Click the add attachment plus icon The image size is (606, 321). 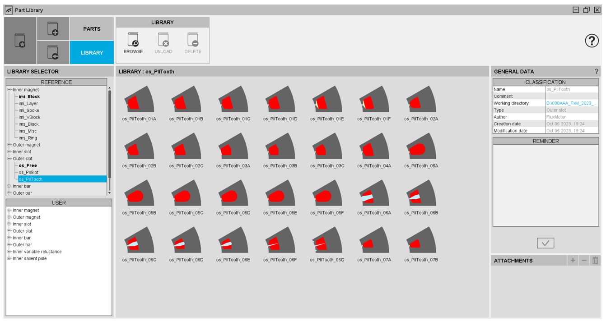(573, 261)
